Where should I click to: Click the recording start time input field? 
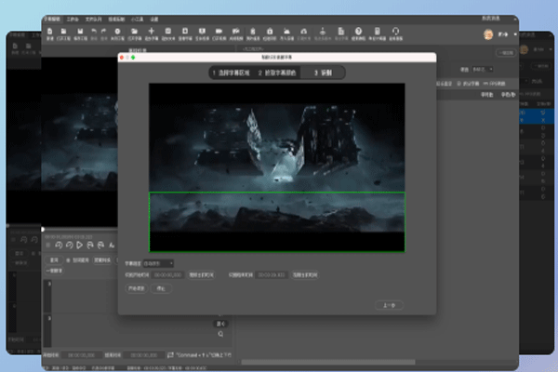pyautogui.click(x=167, y=275)
